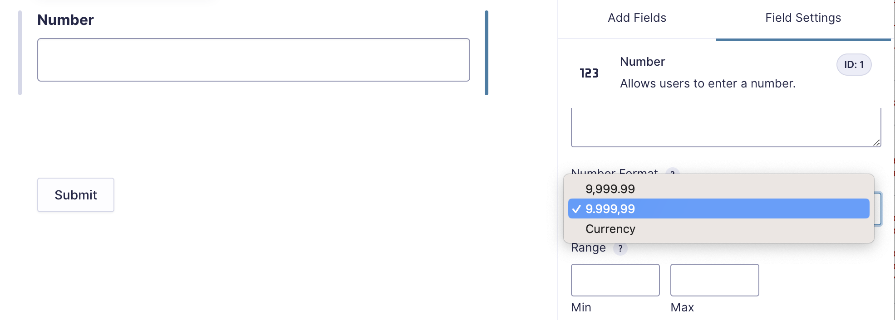Open the Range help question mark
The width and height of the screenshot is (895, 320).
click(620, 248)
